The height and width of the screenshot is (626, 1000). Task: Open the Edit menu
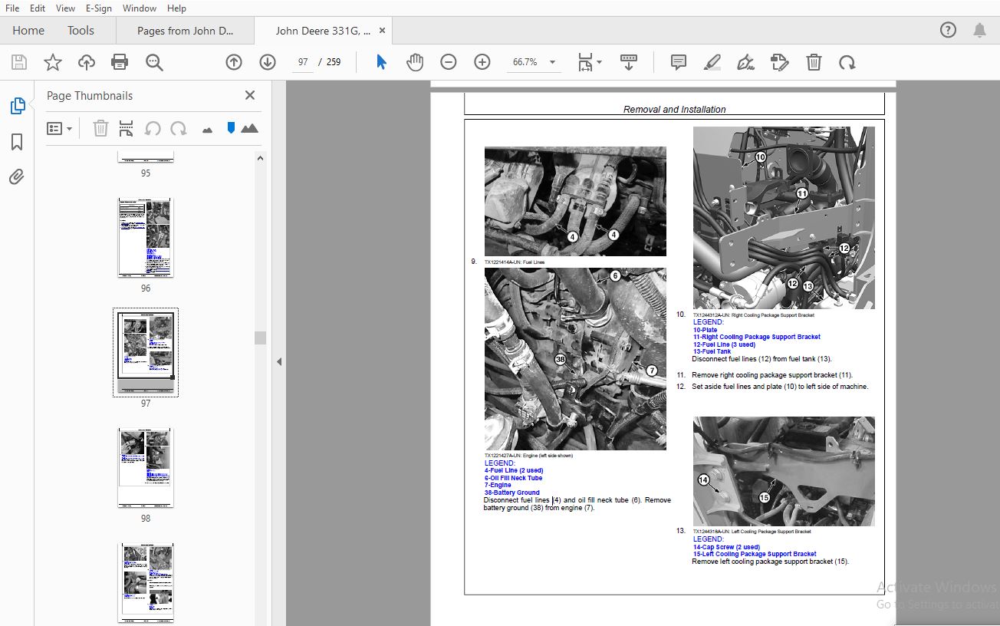[x=37, y=8]
